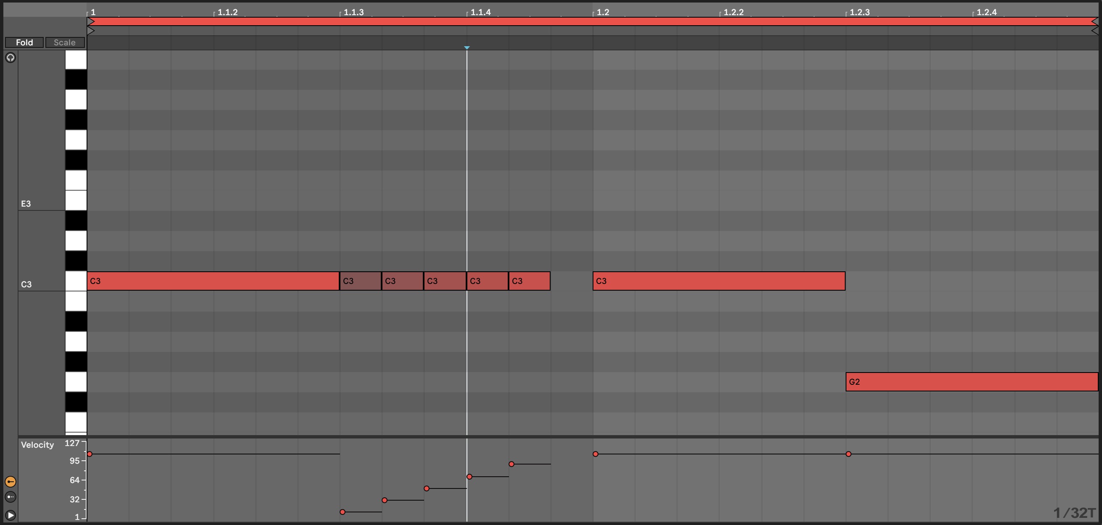Click the orange velocity lane toggle icon
The image size is (1102, 525).
[x=11, y=482]
